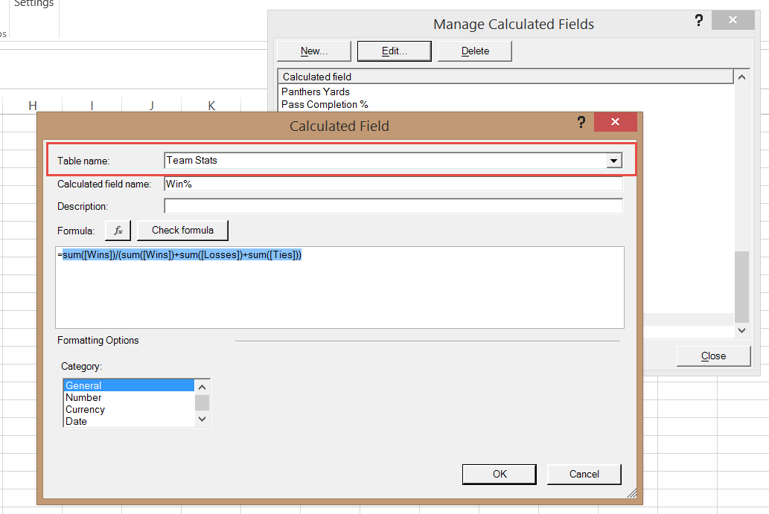Click the calculated fields list scroll-up arrow
Screen dimensions: 769x514
tap(741, 77)
